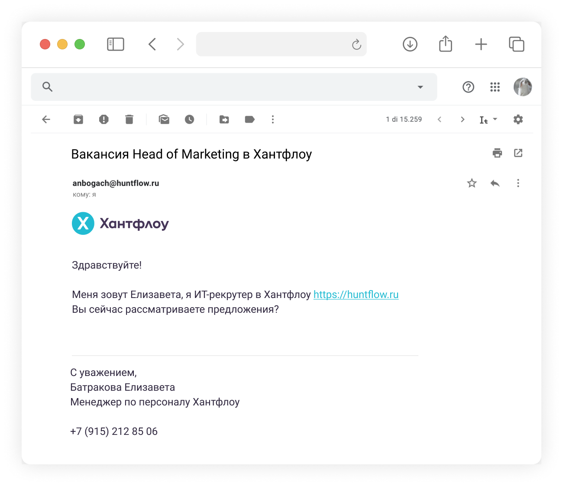The image size is (563, 486).
Task: Go back to the inbox list
Action: (46, 120)
